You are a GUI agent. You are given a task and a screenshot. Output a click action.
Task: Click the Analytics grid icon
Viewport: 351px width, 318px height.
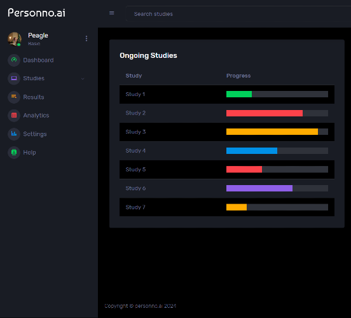[14, 115]
